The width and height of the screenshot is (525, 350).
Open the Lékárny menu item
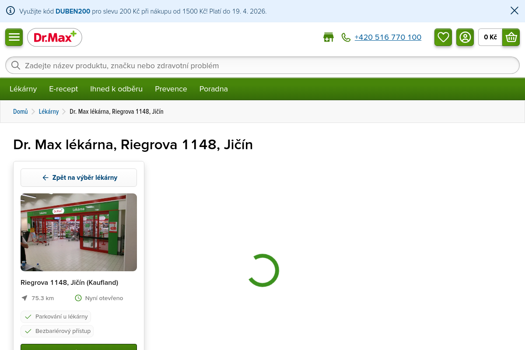click(23, 89)
